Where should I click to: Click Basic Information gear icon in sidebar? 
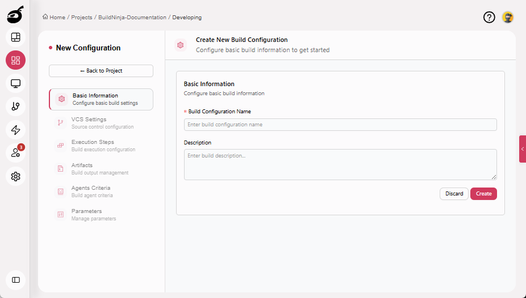[62, 99]
